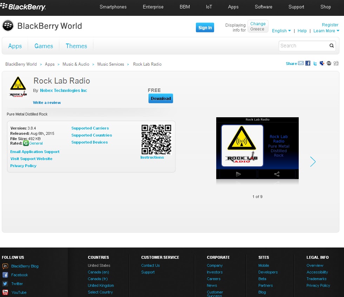344x297 pixels.
Task: Open Supported Carriers link
Action: tap(90, 128)
